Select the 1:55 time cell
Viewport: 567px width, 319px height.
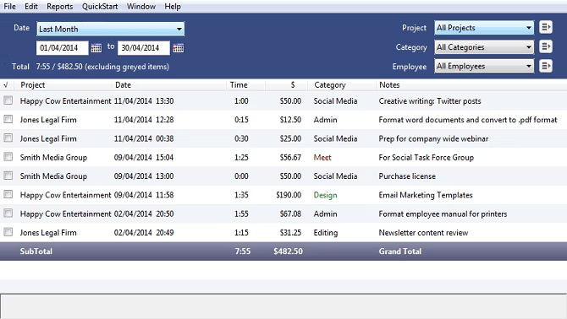click(x=241, y=214)
